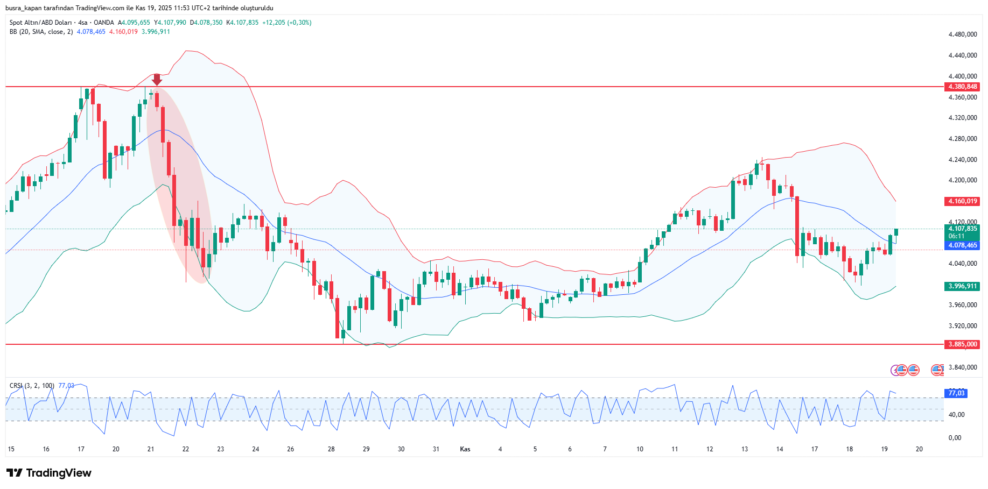Image resolution: width=988 pixels, height=489 pixels.
Task: Select the Spot Altın/ABD Doları symbol title
Action: click(40, 23)
